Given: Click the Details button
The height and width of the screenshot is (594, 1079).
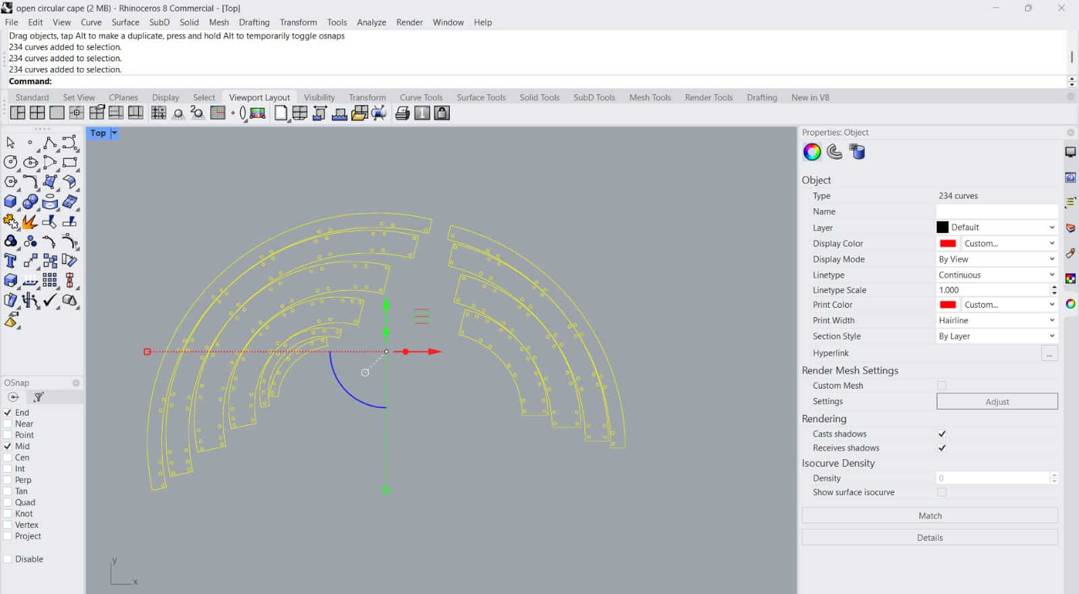Looking at the screenshot, I should (929, 537).
